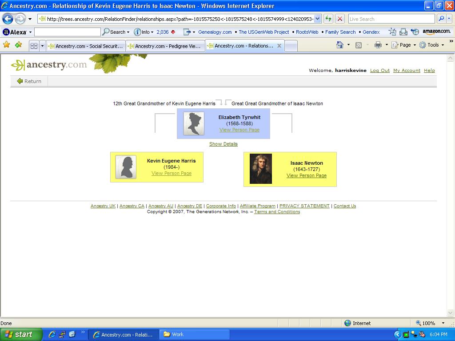Click the Alexa traffic rank 2,036
This screenshot has width=455, height=341.
point(163,32)
